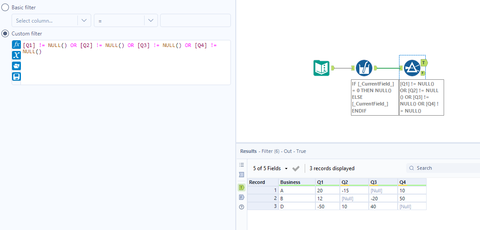Click the columns and constants X icon
This screenshot has width=480, height=230.
pyautogui.click(x=16, y=55)
